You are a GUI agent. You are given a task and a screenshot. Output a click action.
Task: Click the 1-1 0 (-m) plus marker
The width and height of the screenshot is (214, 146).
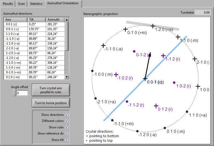click(178, 37)
